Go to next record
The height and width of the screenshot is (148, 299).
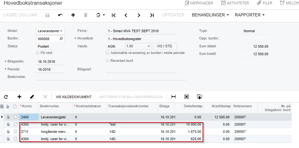click(x=139, y=15)
